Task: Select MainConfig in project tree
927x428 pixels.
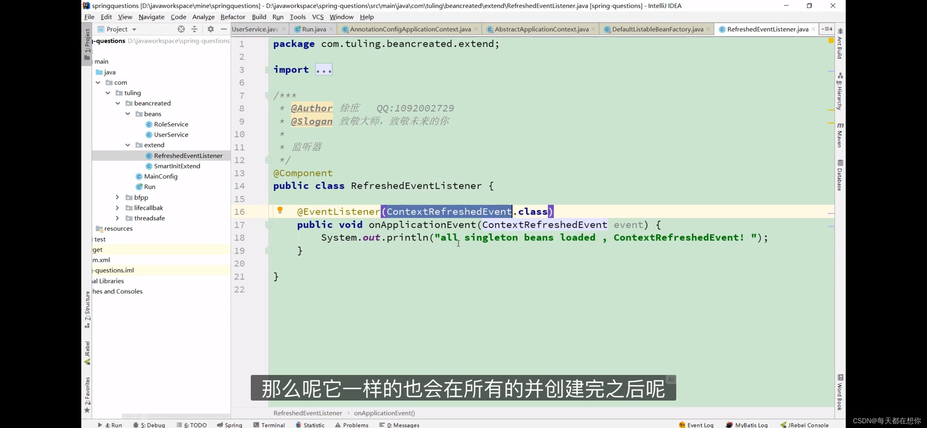Action: point(161,176)
